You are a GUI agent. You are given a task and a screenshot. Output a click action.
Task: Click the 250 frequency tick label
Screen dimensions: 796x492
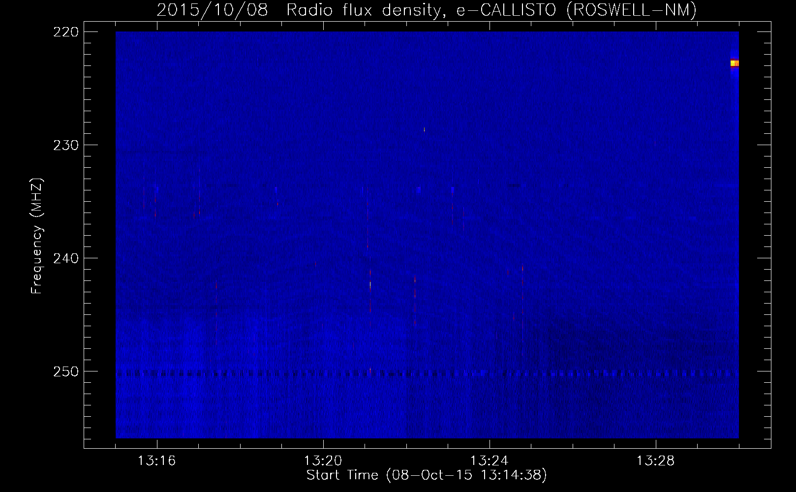pos(65,371)
